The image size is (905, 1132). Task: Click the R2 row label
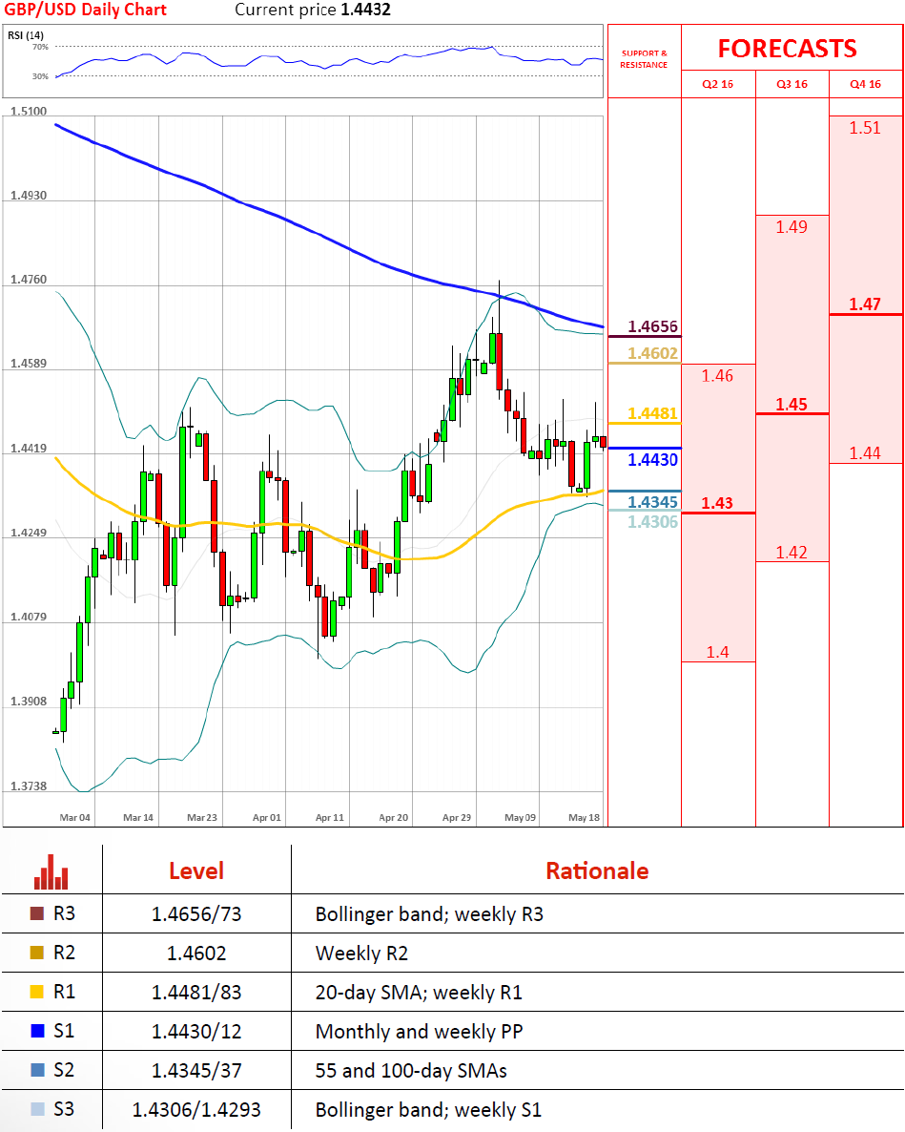tap(64, 953)
